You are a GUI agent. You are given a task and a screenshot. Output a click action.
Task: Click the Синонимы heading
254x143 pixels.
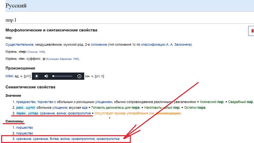pos(14,121)
